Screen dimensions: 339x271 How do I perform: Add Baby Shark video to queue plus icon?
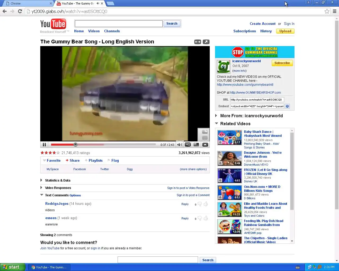220,142
